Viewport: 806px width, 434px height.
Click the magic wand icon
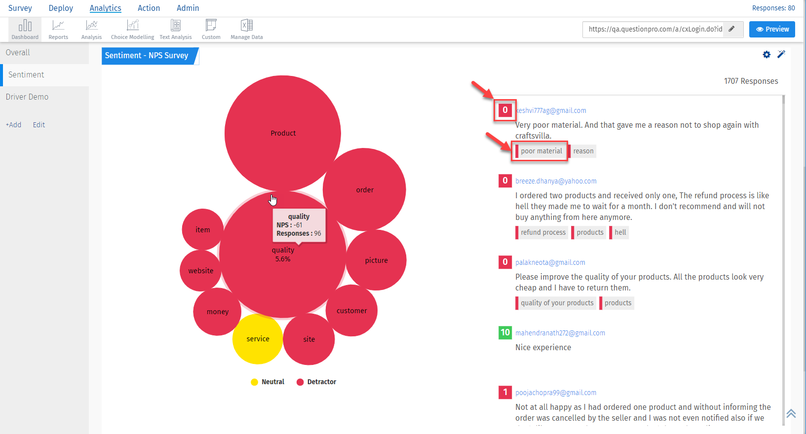[781, 54]
